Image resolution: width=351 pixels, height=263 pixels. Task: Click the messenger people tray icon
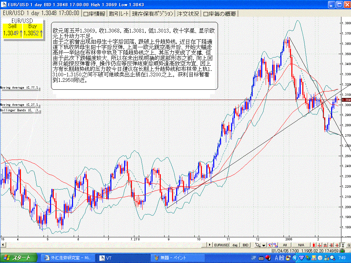click(x=326, y=258)
